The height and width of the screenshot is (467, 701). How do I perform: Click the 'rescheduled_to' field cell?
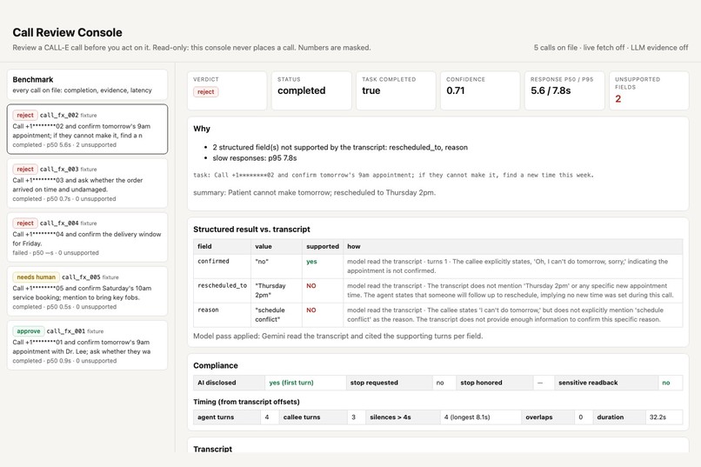tap(223, 290)
